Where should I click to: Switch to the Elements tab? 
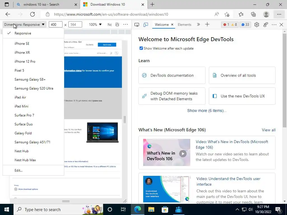point(184,25)
